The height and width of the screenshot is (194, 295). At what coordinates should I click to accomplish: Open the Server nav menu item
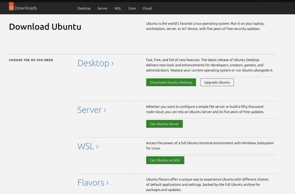tap(102, 8)
